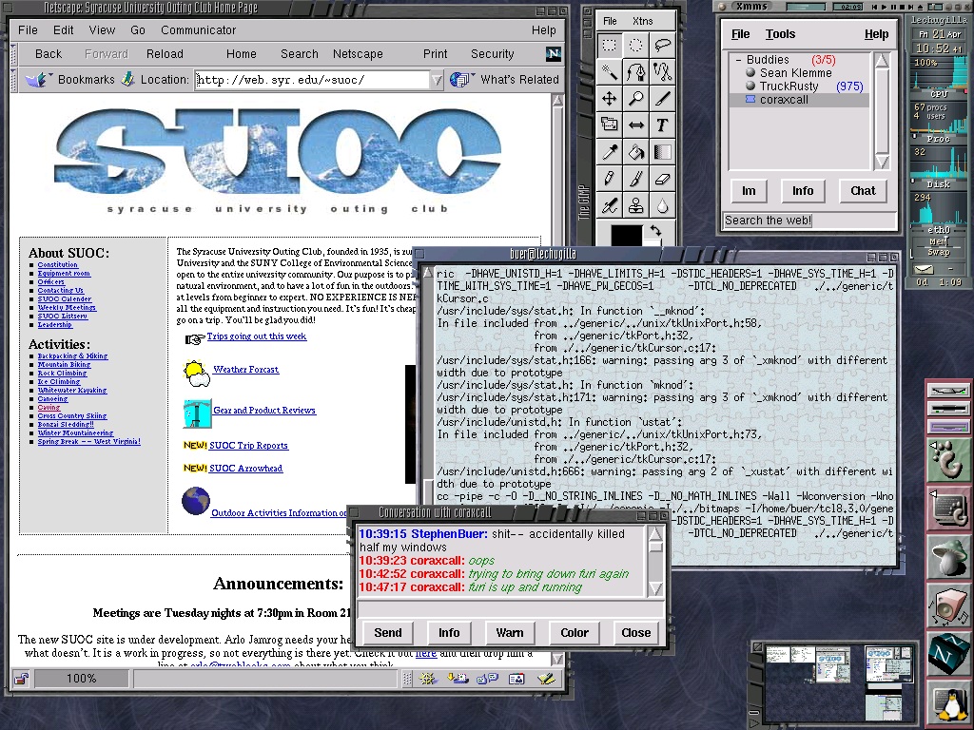974x730 pixels.
Task: Open the SUOC Trip Reports link
Action: (248, 446)
